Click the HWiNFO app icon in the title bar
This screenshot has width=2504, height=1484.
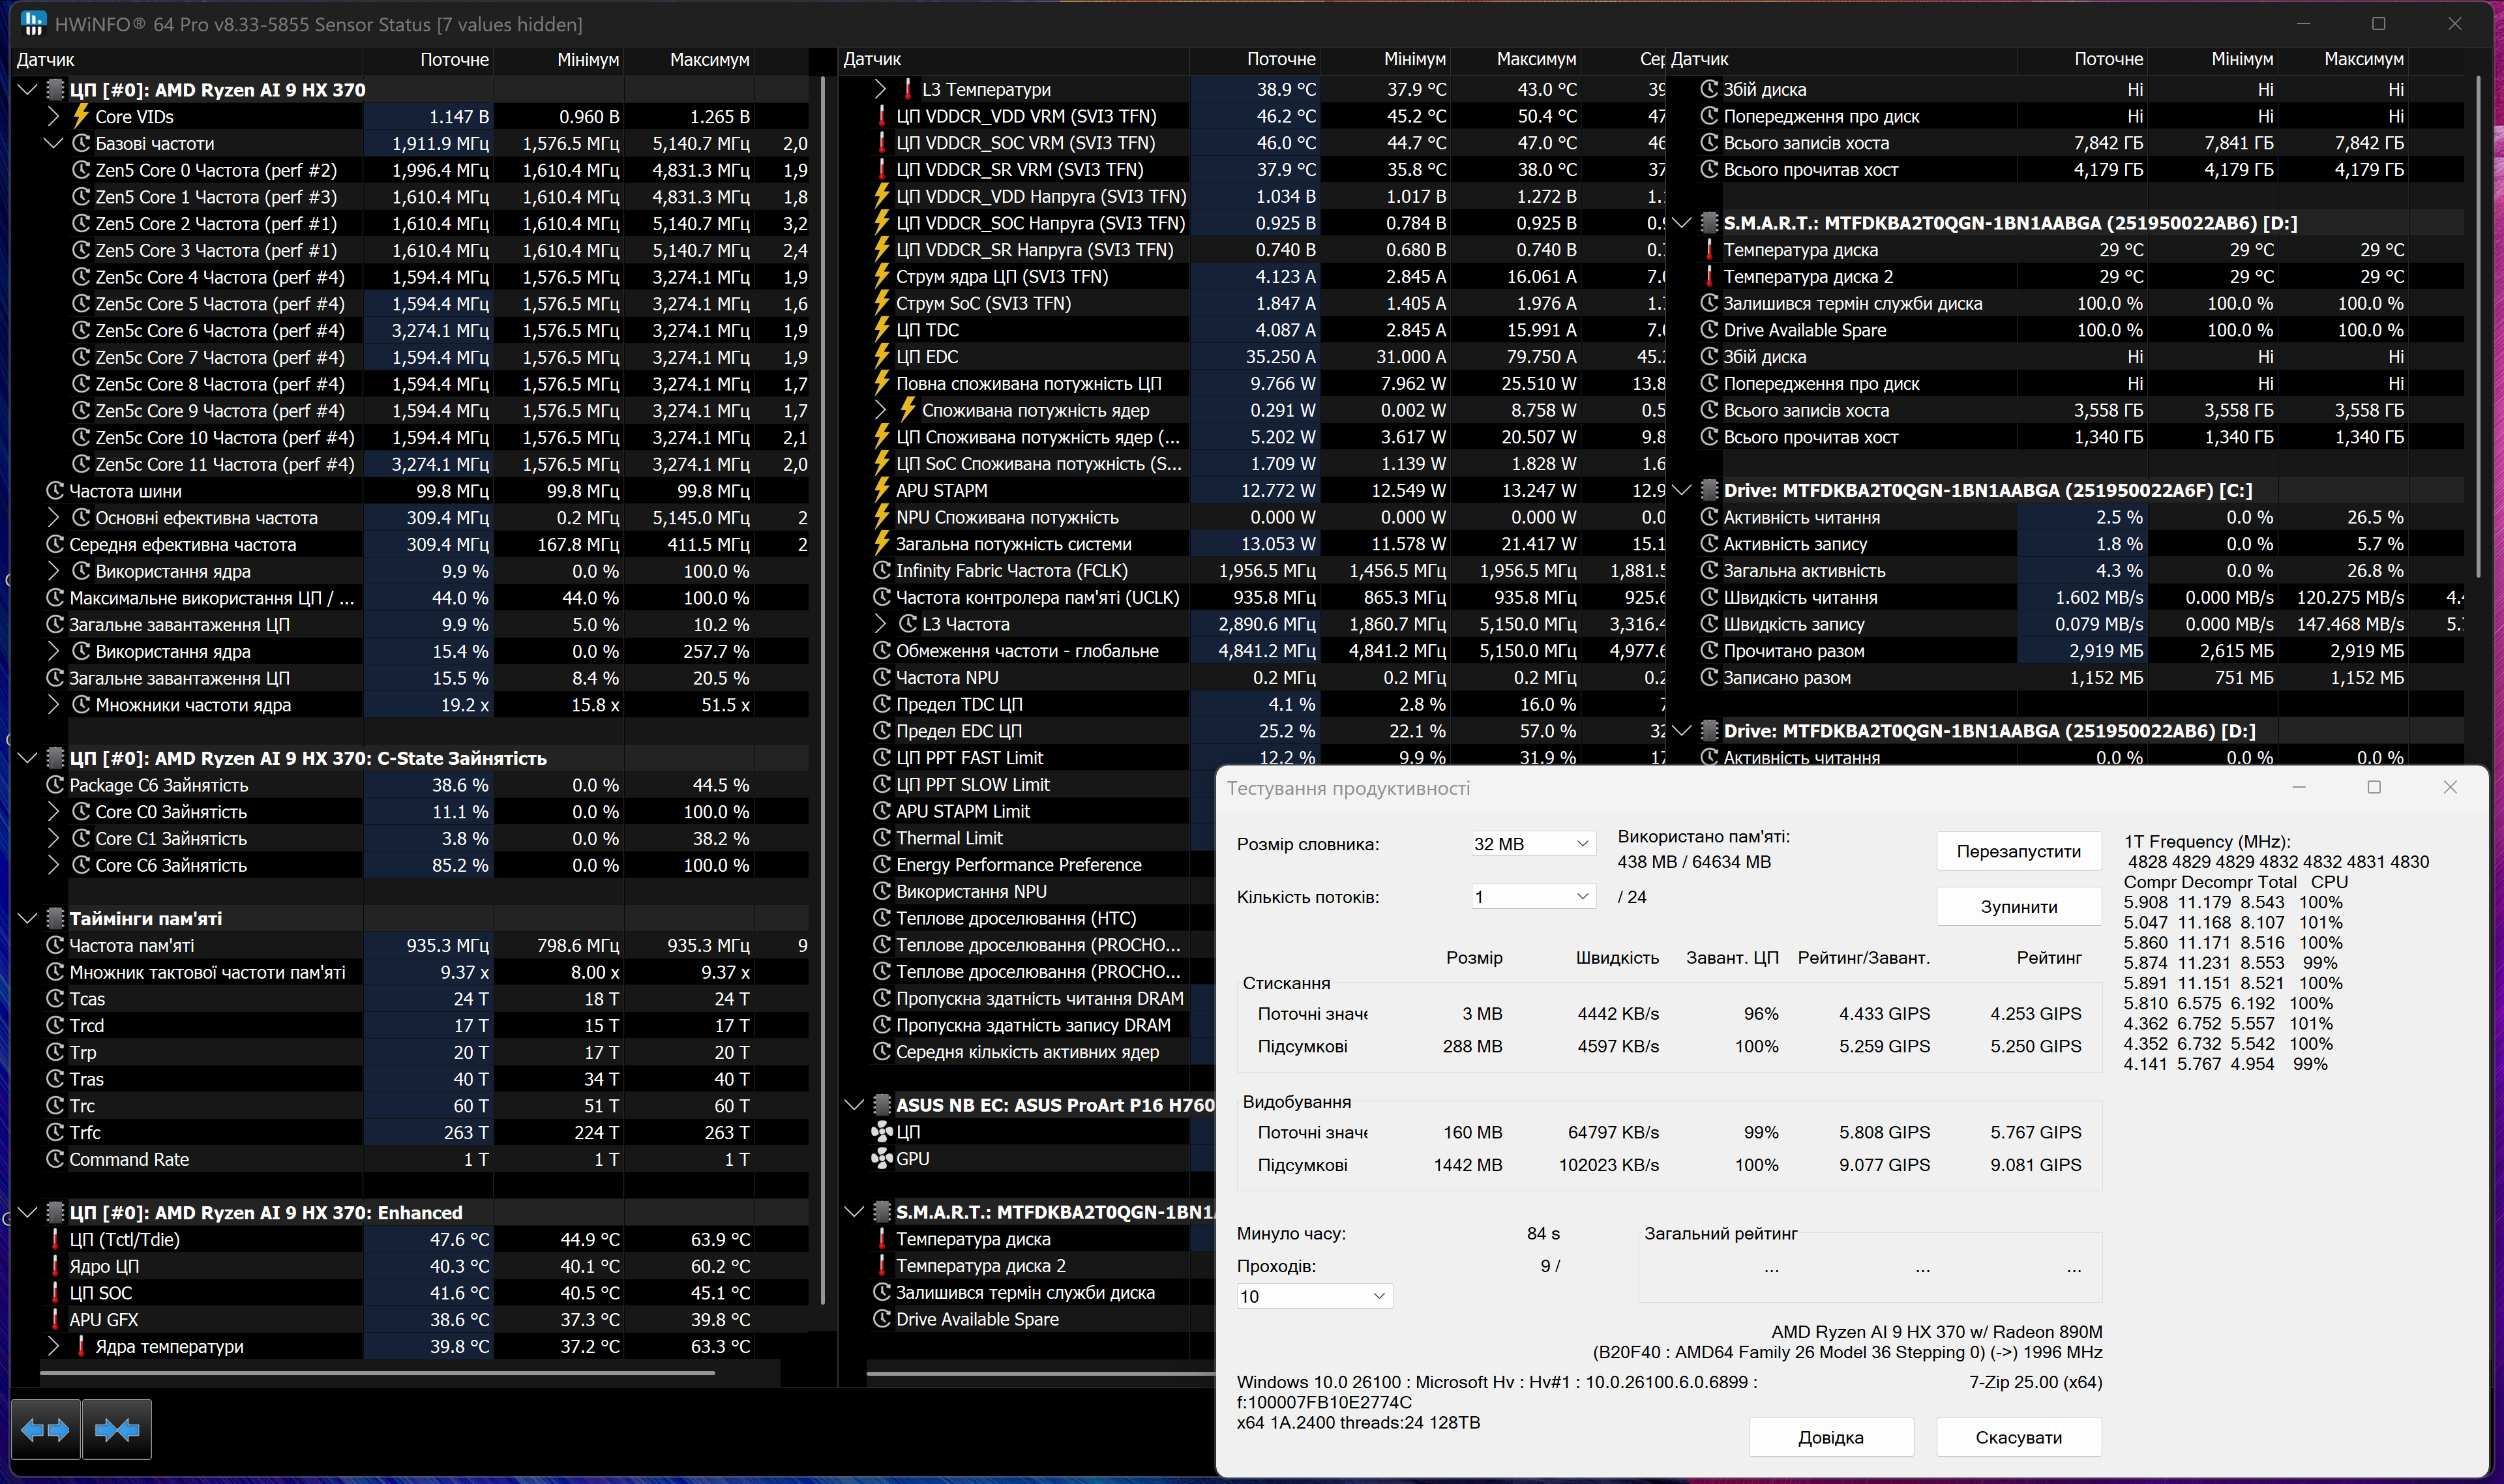pos(33,24)
